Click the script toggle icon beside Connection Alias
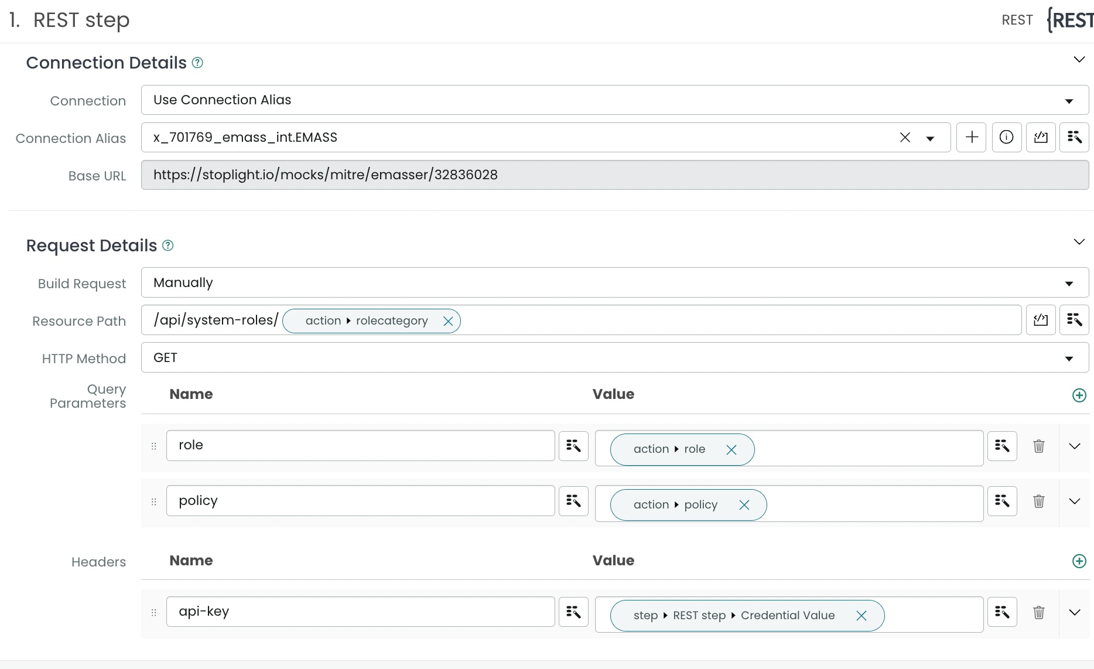Viewport: 1094px width, 669px height. 1041,137
